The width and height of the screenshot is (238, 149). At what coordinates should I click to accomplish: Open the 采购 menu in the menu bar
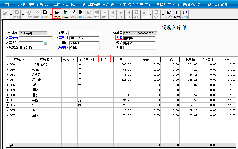105,4
